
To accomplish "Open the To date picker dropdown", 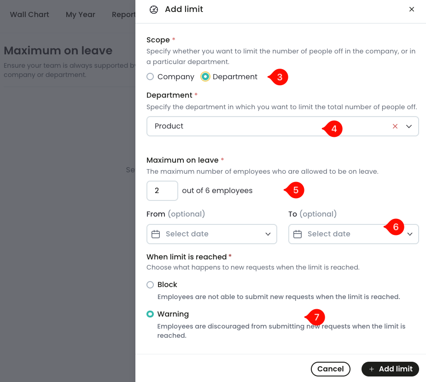I will [409, 234].
